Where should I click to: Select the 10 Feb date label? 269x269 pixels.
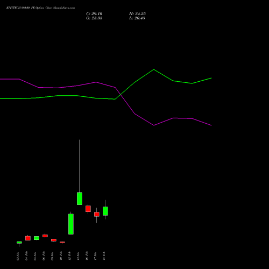point(61,256)
